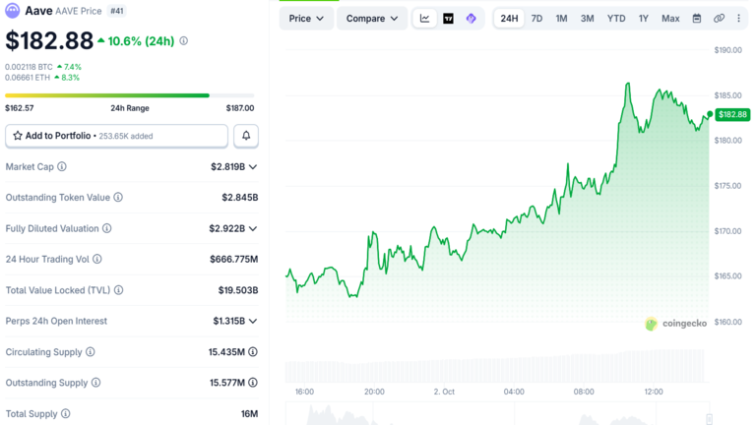Show Outstanding Supply label info icon
Screen dimensions: 756x425
[x=95, y=383]
